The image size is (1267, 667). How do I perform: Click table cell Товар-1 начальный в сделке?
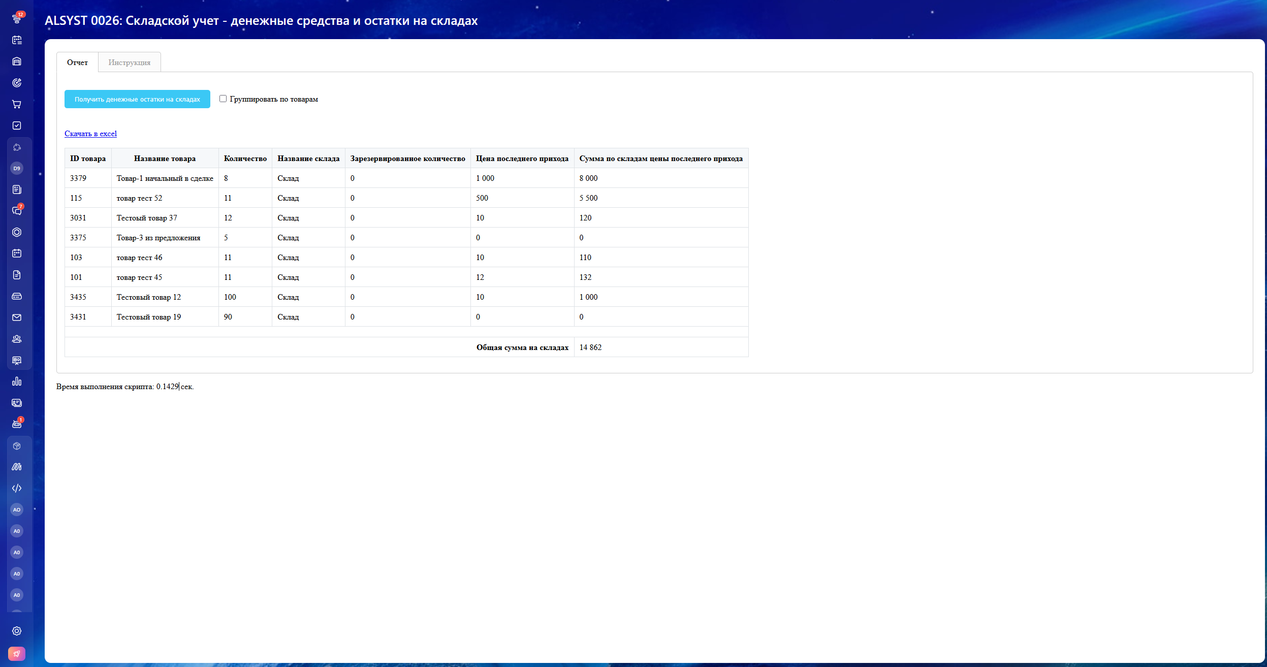pos(165,178)
